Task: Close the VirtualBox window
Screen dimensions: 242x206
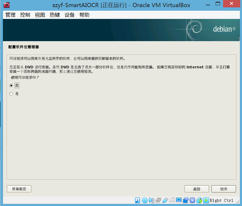Action: tap(231, 4)
